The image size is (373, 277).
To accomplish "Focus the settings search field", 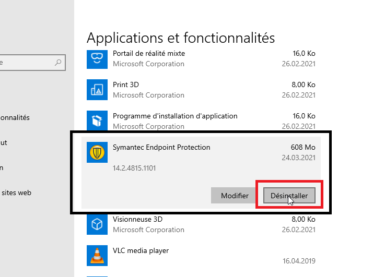I will [26, 63].
